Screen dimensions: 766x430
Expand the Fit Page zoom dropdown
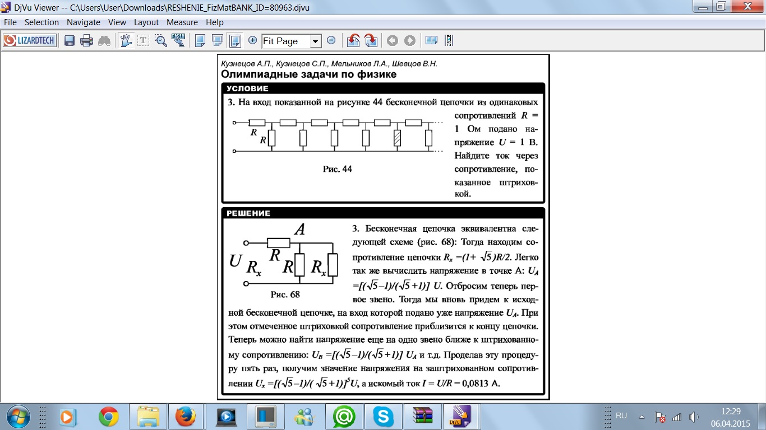[x=315, y=41]
